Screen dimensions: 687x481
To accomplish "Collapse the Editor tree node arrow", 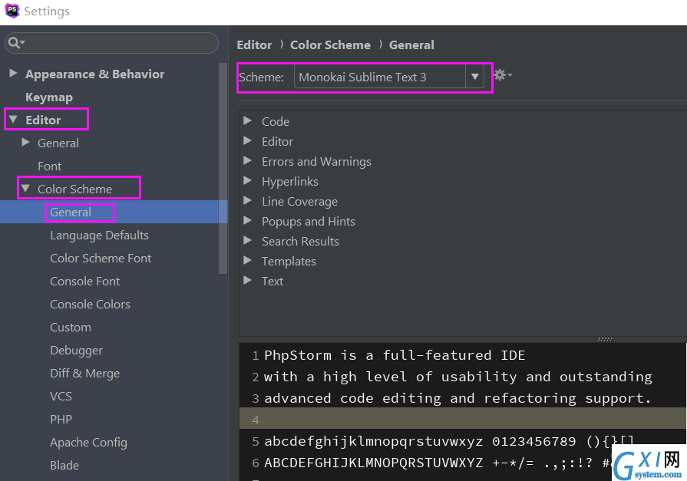I will click(x=13, y=119).
